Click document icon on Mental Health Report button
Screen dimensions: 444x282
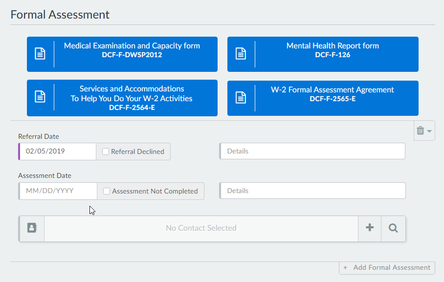241,53
